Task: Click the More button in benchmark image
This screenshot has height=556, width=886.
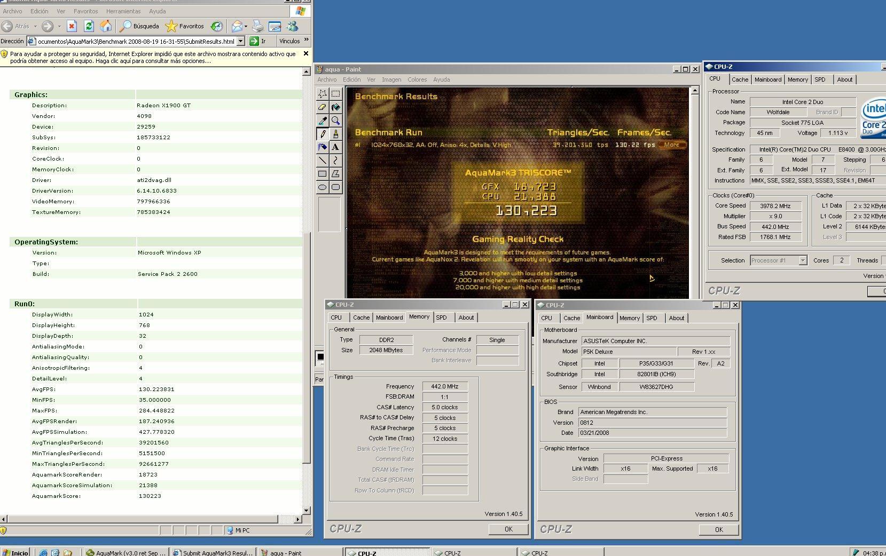Action: click(x=672, y=145)
